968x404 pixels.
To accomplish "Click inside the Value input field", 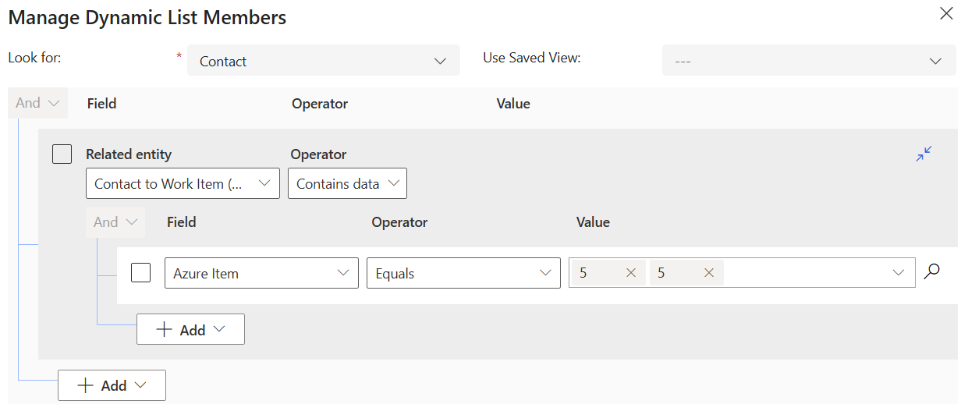I will tap(803, 273).
